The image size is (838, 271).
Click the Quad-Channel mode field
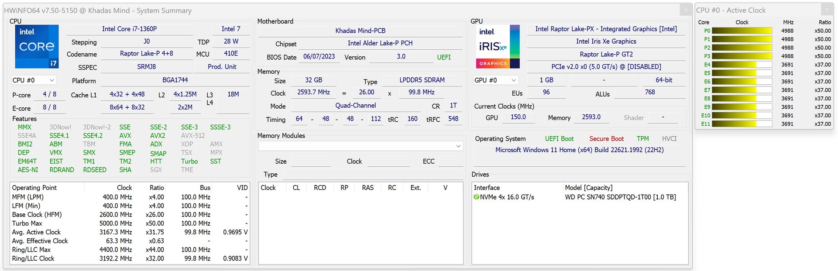[355, 106]
